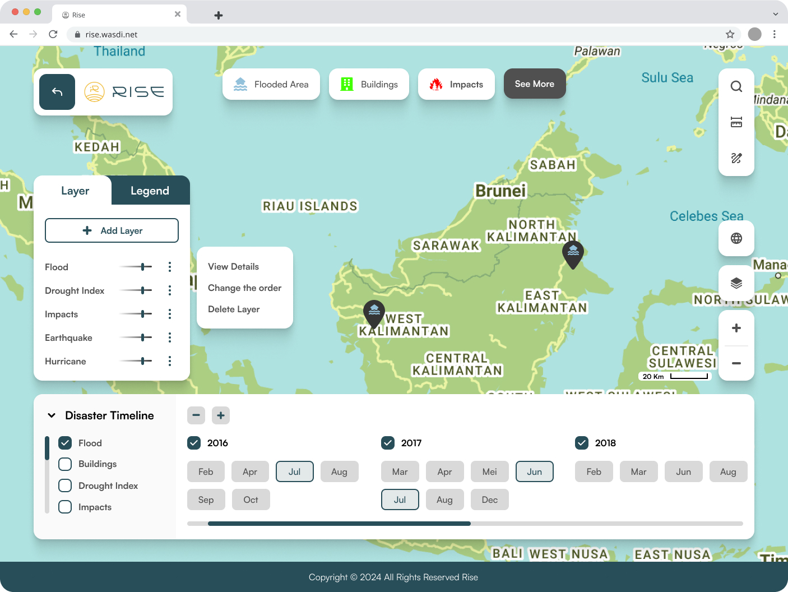Screen dimensions: 788x592
Task: Activate the draw pencil tool
Action: coord(736,158)
